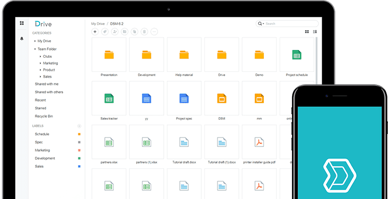Viewport: 388px width, 199px height.
Task: Switch to thumbnail grid view
Action: [x=307, y=32]
